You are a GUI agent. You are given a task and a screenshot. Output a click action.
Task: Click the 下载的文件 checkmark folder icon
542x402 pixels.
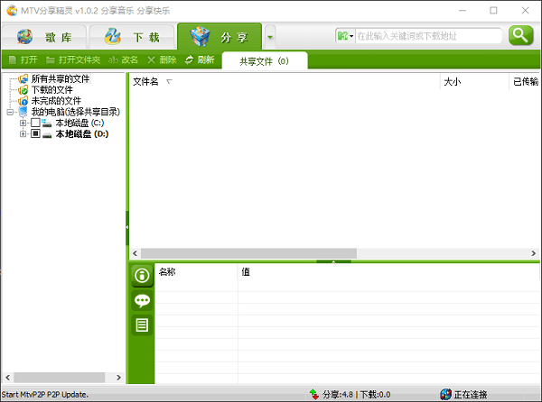pyautogui.click(x=23, y=90)
